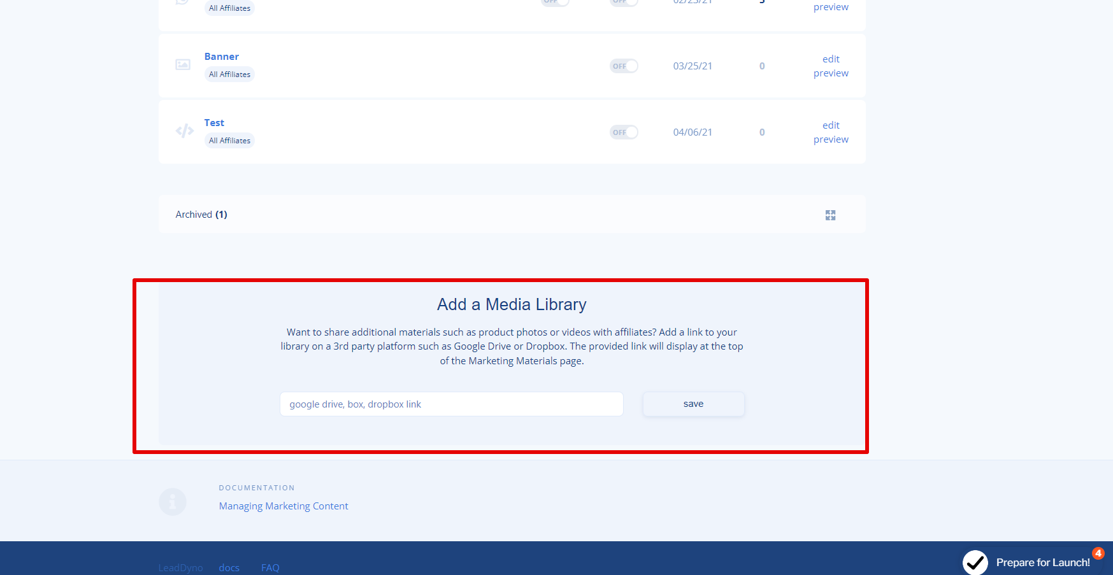
Task: Open the Banner marketing item
Action: click(x=221, y=57)
